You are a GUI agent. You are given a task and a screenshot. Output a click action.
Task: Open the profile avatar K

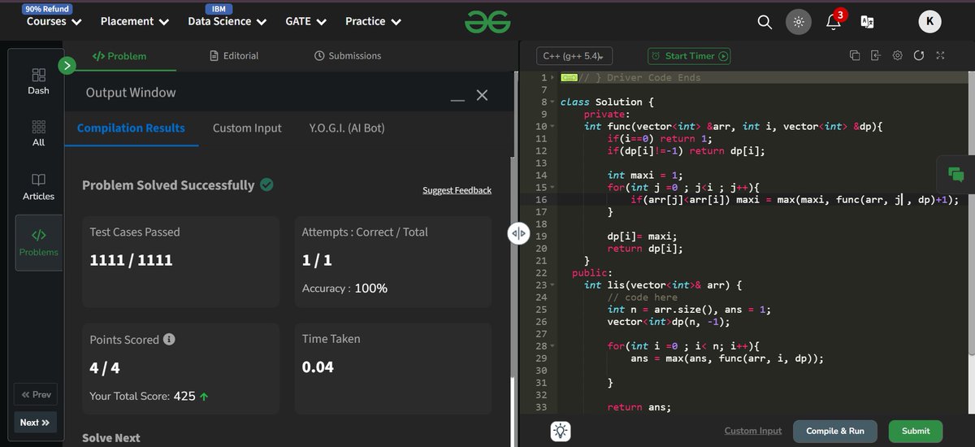point(929,22)
